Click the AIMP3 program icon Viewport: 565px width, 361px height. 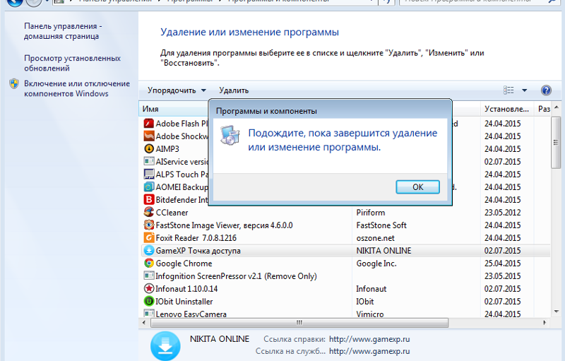(x=149, y=149)
